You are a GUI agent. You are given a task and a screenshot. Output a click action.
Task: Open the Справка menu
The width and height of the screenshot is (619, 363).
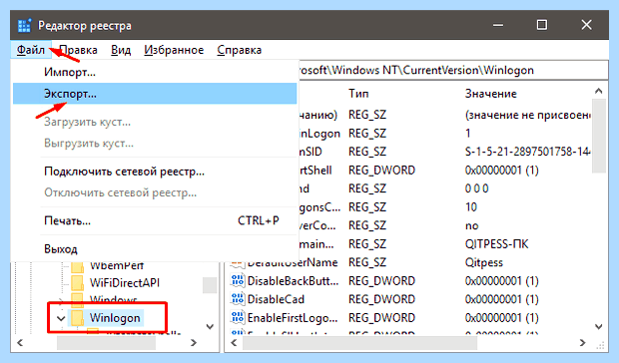click(x=240, y=50)
